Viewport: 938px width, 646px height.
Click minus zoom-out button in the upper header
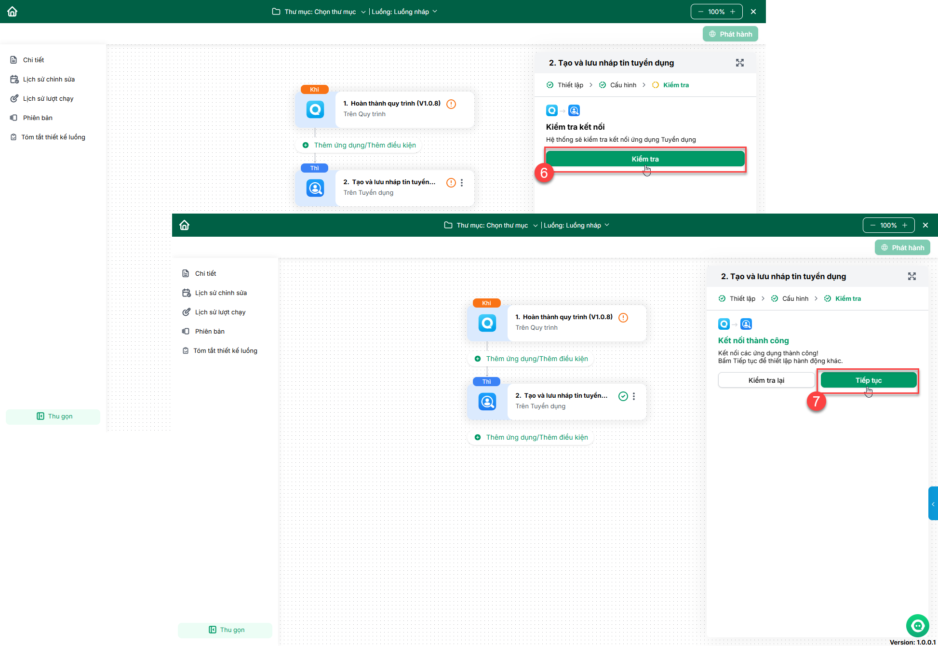pyautogui.click(x=700, y=12)
